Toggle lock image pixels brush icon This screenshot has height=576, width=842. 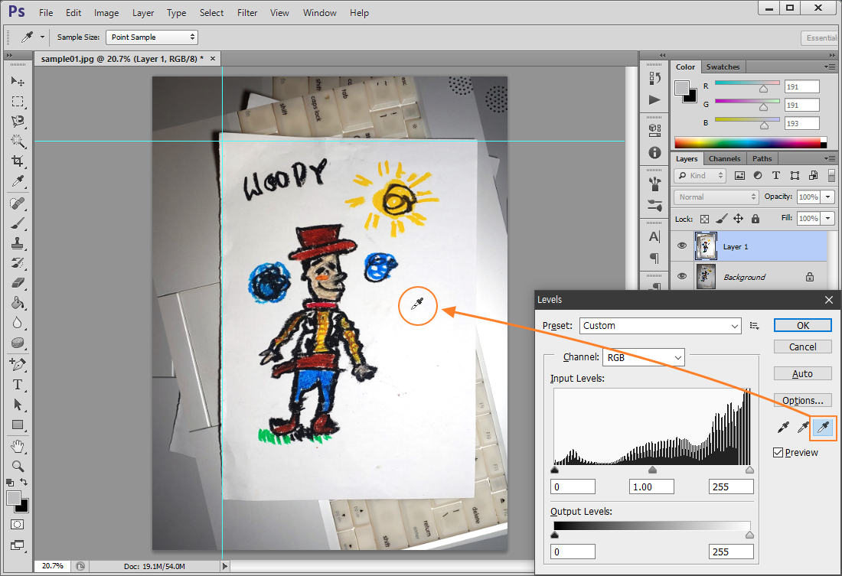tap(722, 219)
